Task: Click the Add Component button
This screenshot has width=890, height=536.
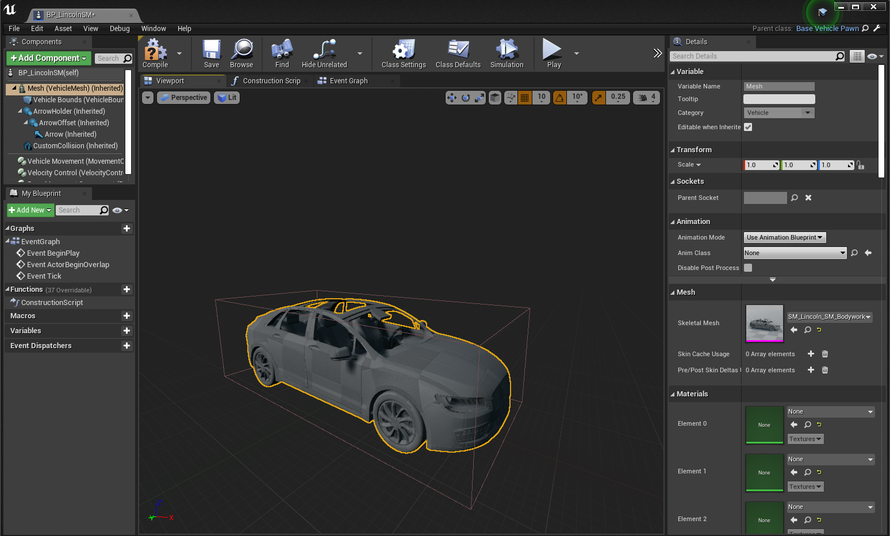Action: pyautogui.click(x=48, y=58)
